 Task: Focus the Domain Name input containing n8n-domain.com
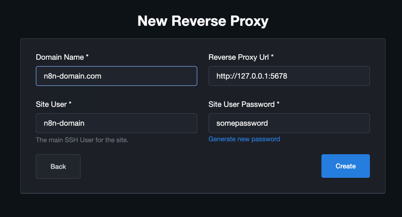click(x=116, y=76)
